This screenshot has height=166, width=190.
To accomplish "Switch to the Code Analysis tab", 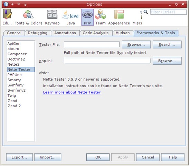I will point(96,33).
